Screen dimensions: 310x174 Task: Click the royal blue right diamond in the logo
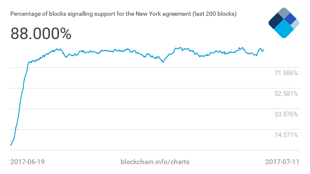(x=291, y=19)
